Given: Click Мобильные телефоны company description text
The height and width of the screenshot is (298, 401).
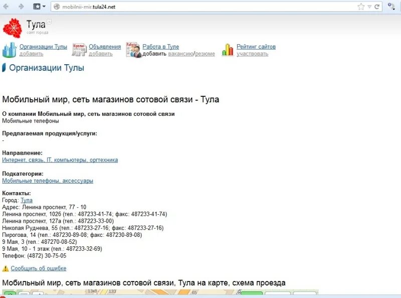Looking at the screenshot, I should pyautogui.click(x=31, y=121).
